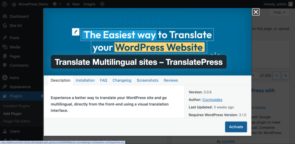Open Users in the sidebar
Viewport: 295px width, 144px height.
(x=15, y=131)
